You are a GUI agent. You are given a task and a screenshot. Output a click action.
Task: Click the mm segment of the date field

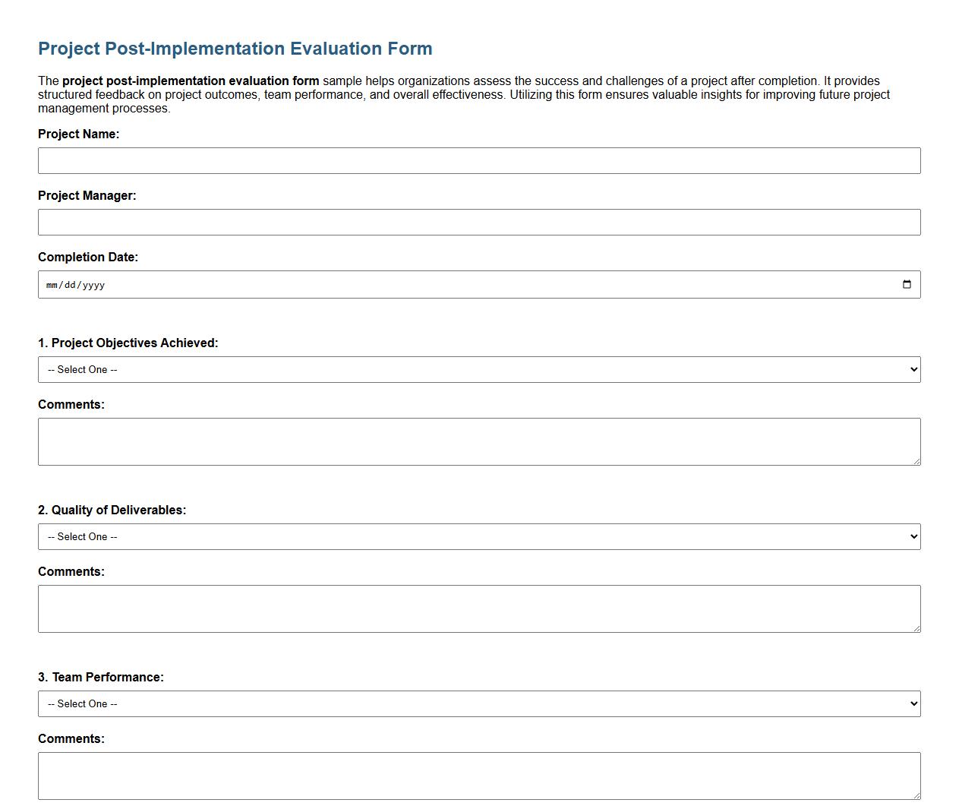pyautogui.click(x=51, y=285)
